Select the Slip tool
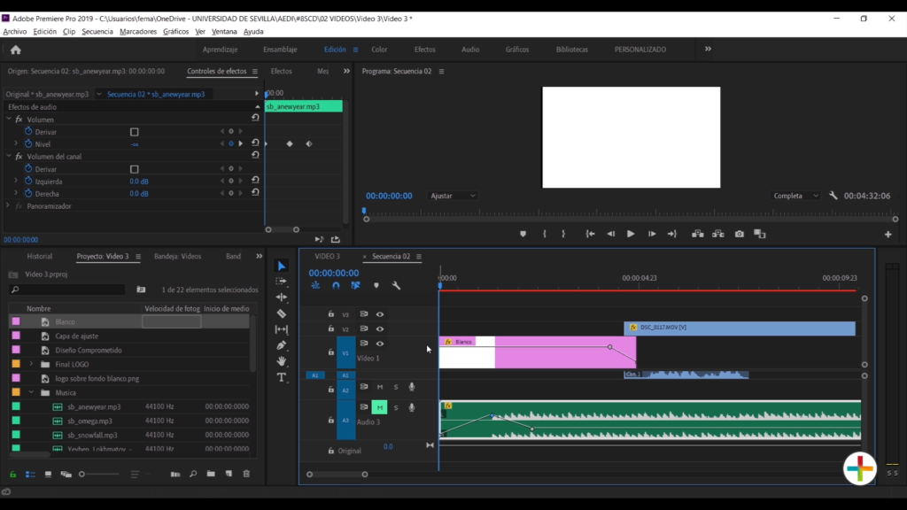The image size is (907, 510). tap(282, 329)
